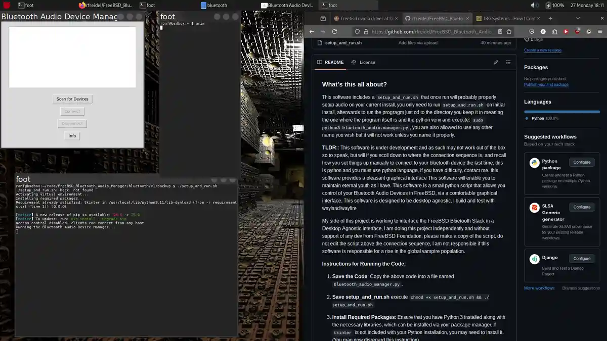607x341 pixels.
Task: Click the Languages progress bar
Action: [561, 112]
